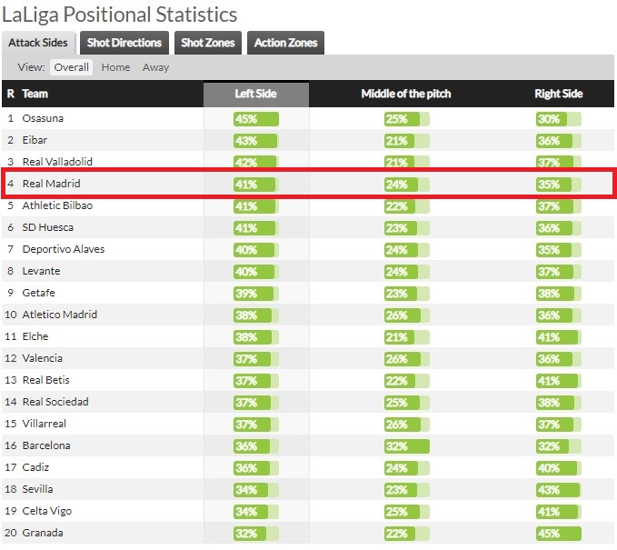Click Granada's 45% Right Side bar

[x=559, y=534]
